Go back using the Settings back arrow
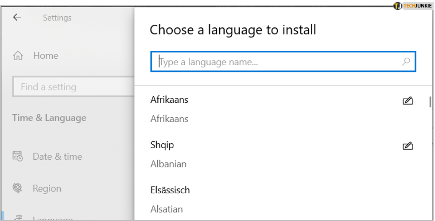Screen dimensions: 435x221 coord(17,17)
